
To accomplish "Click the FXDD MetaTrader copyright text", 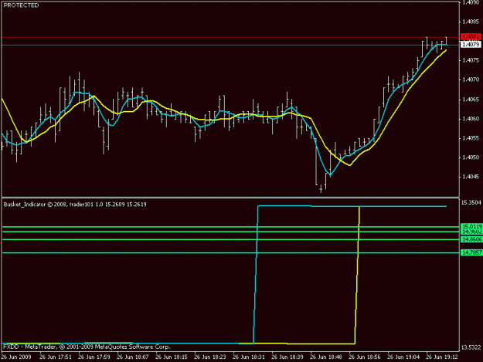I will pos(87,347).
